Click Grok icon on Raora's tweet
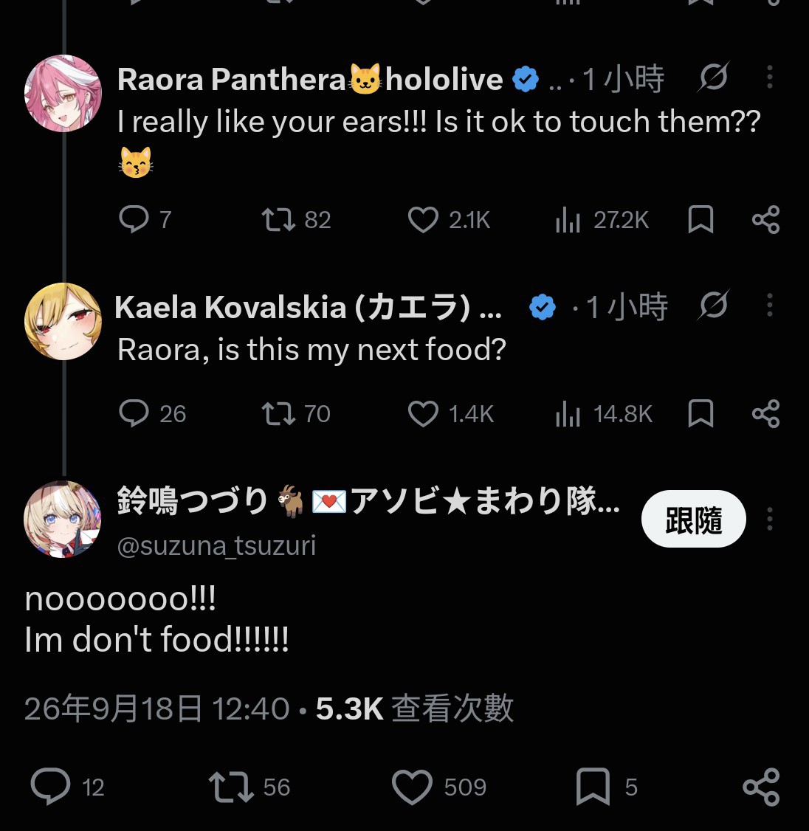809x831 pixels. tap(713, 77)
